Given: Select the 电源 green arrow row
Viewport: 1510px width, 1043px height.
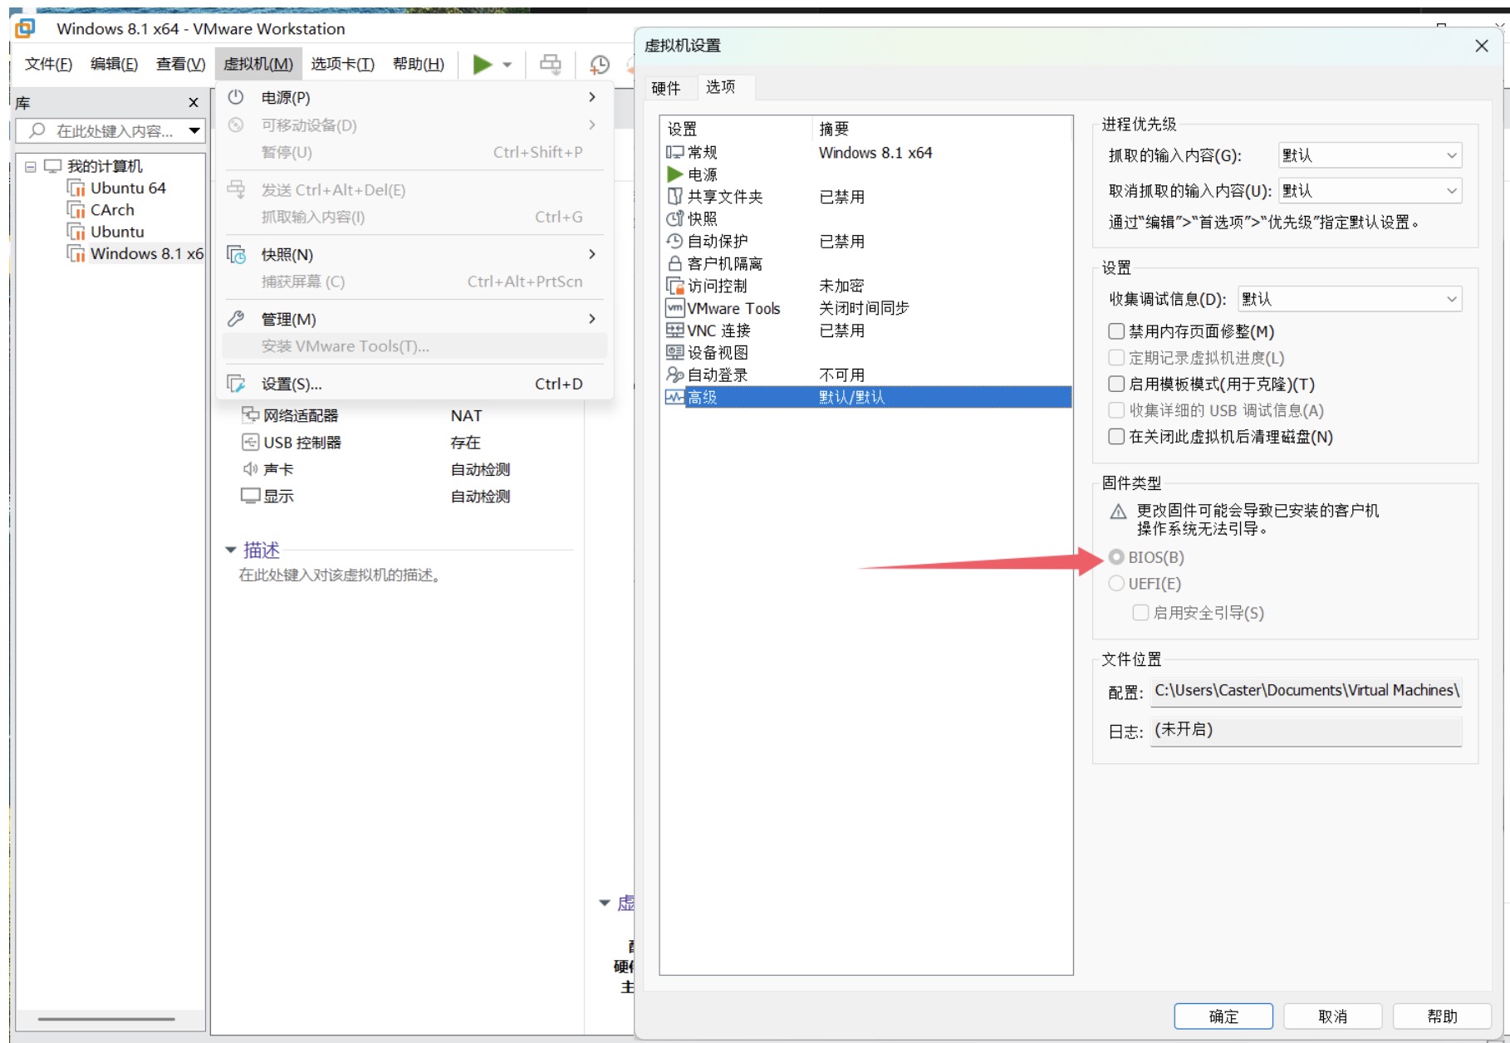Looking at the screenshot, I should click(x=674, y=174).
